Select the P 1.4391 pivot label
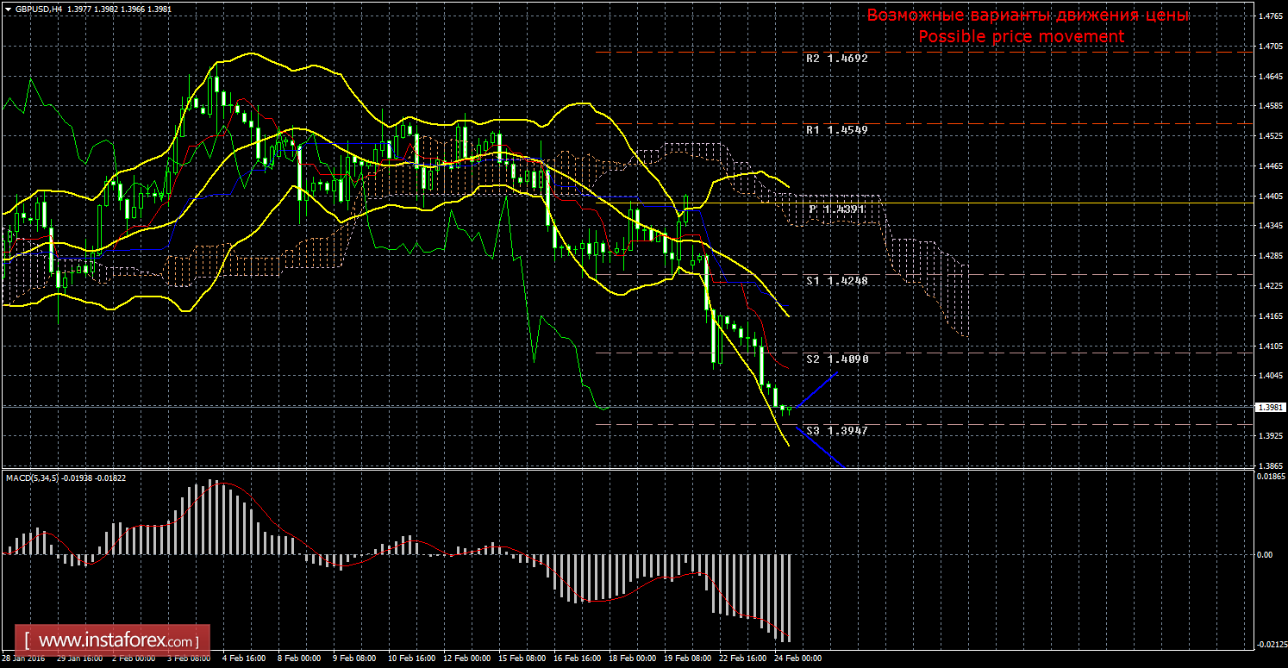The width and height of the screenshot is (1288, 668). click(x=836, y=209)
